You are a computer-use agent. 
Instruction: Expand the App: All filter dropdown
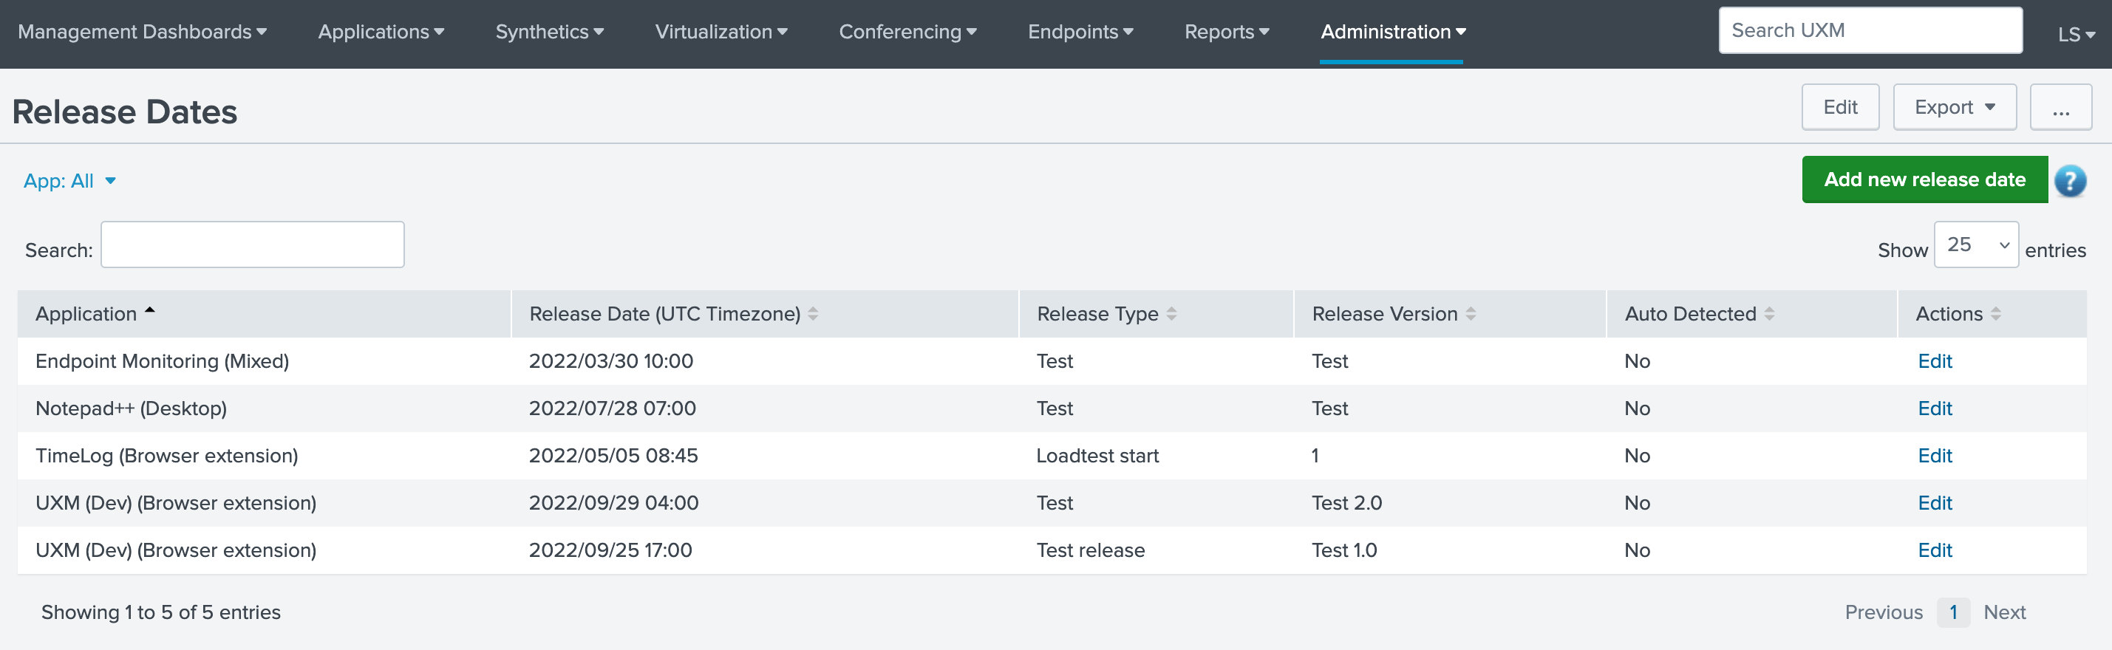[69, 181]
